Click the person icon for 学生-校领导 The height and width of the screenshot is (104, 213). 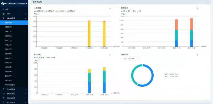click(x=3, y=102)
